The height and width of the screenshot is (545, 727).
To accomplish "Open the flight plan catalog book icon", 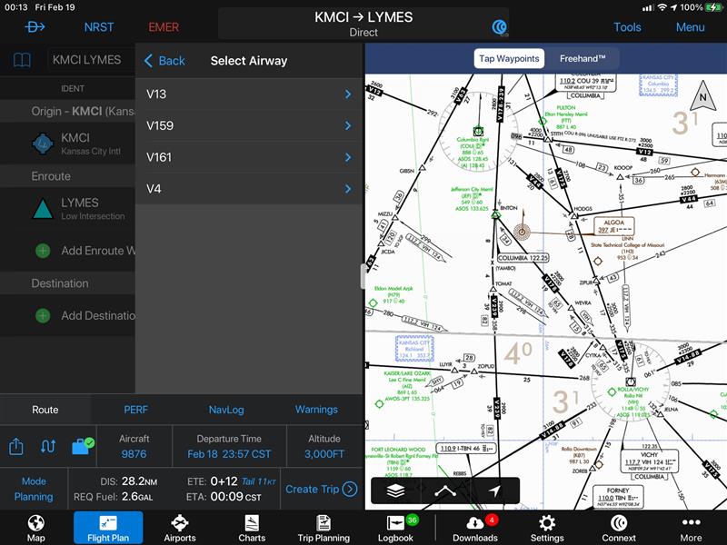I will (22, 60).
